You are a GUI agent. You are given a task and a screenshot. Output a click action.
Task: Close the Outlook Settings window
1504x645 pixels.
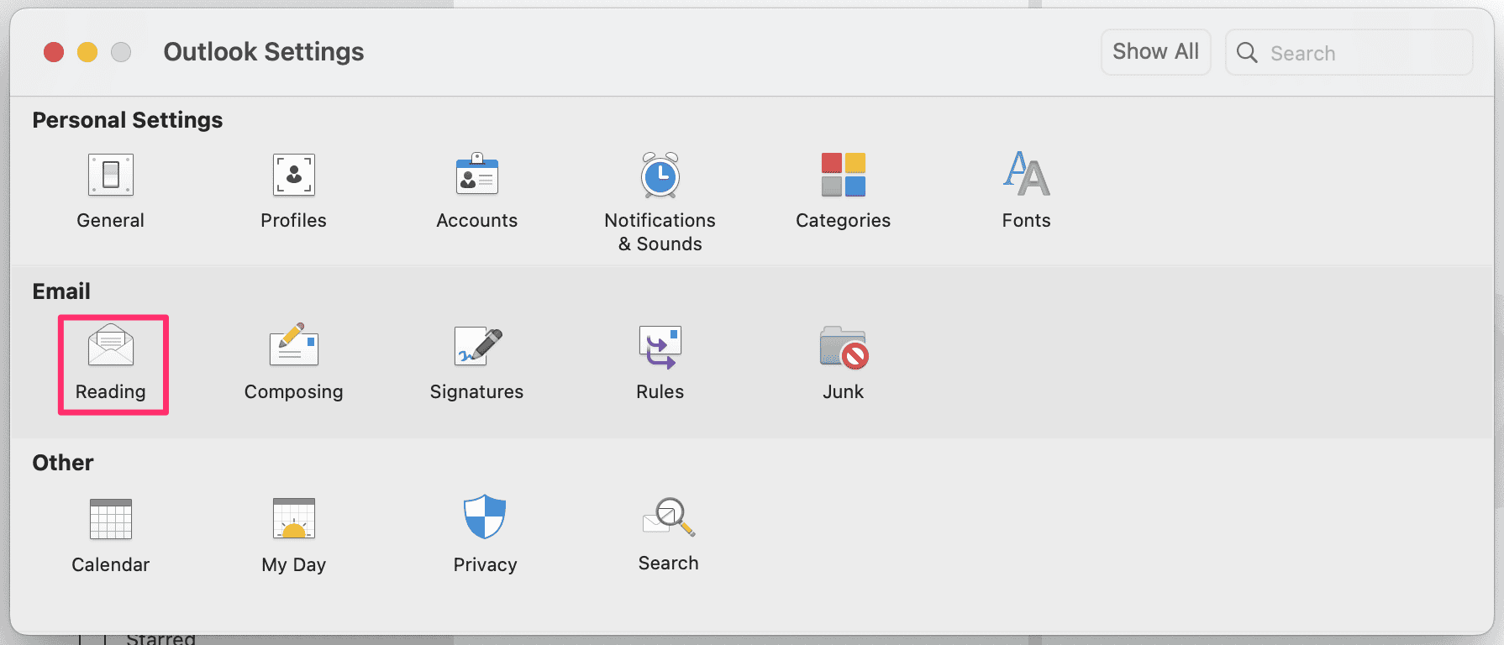(54, 52)
